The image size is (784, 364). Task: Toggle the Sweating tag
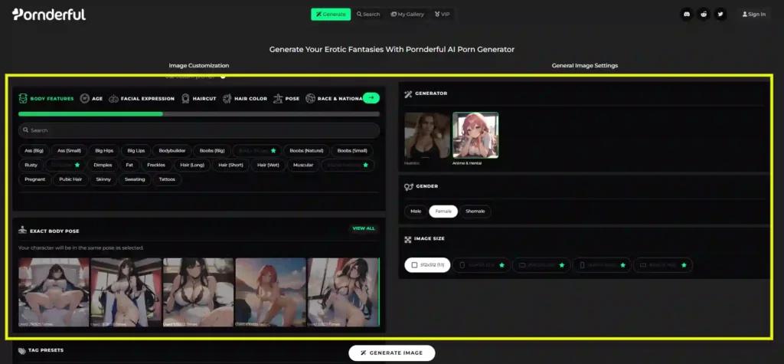[x=135, y=179]
